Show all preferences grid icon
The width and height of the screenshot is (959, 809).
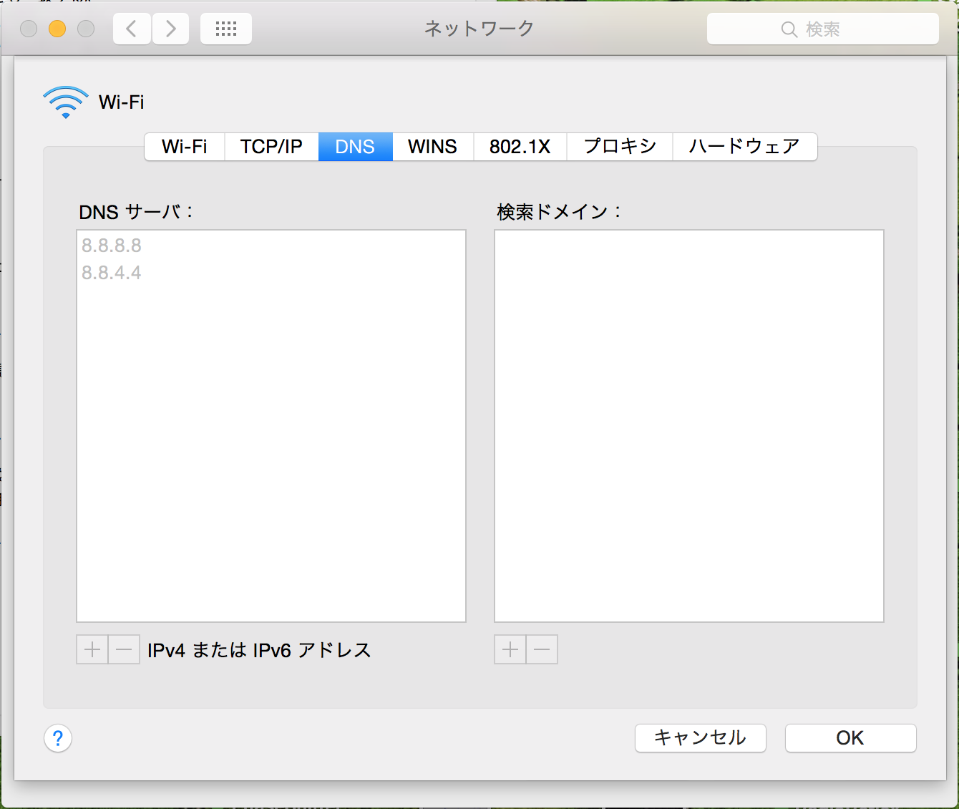226,29
